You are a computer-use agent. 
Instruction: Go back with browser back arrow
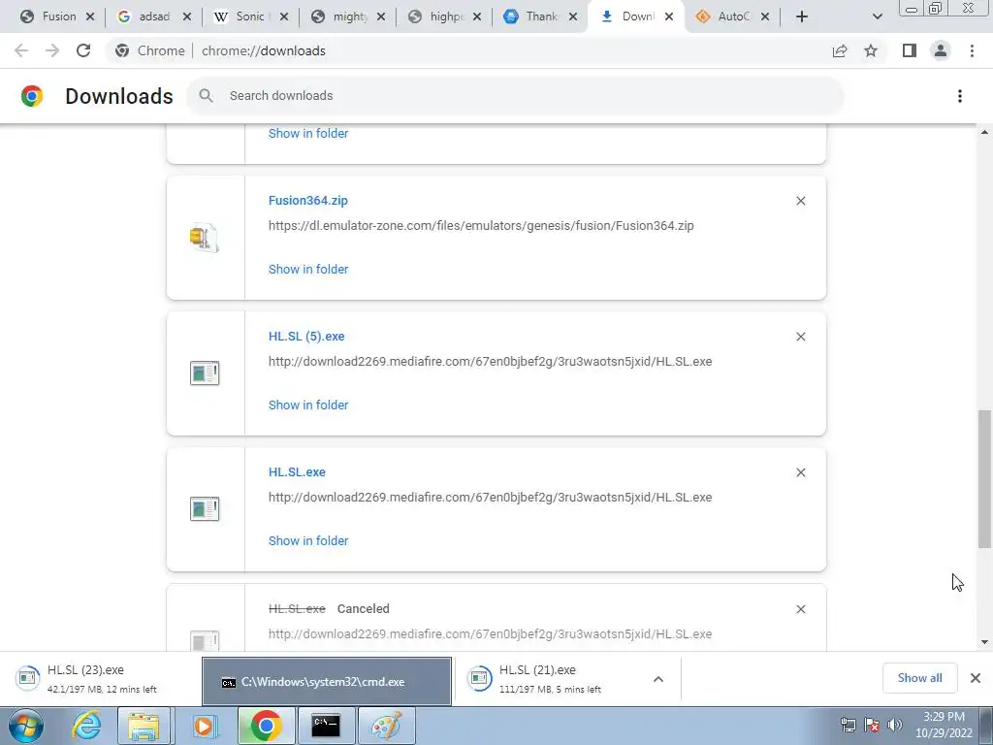[x=21, y=50]
